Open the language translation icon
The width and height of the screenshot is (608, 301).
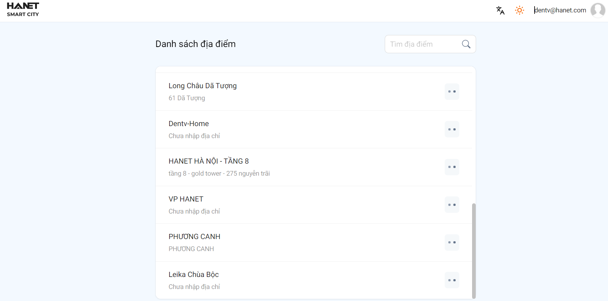coord(500,11)
